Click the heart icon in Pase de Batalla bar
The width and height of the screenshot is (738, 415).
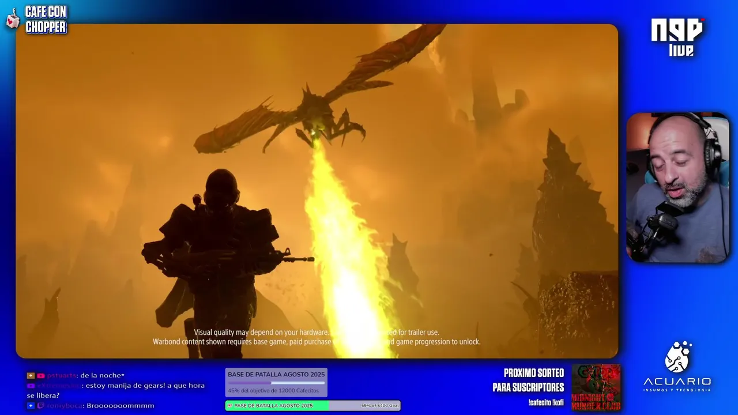point(230,406)
